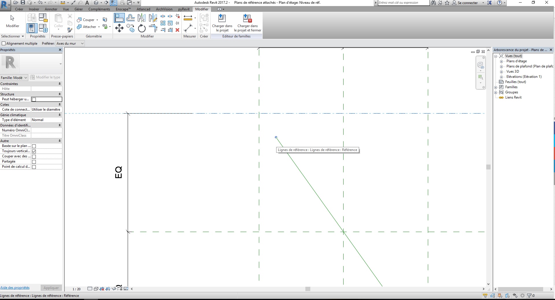Screen dimensions: 555x300
Task: Click Charger dans le projet icon
Action: [x=222, y=23]
